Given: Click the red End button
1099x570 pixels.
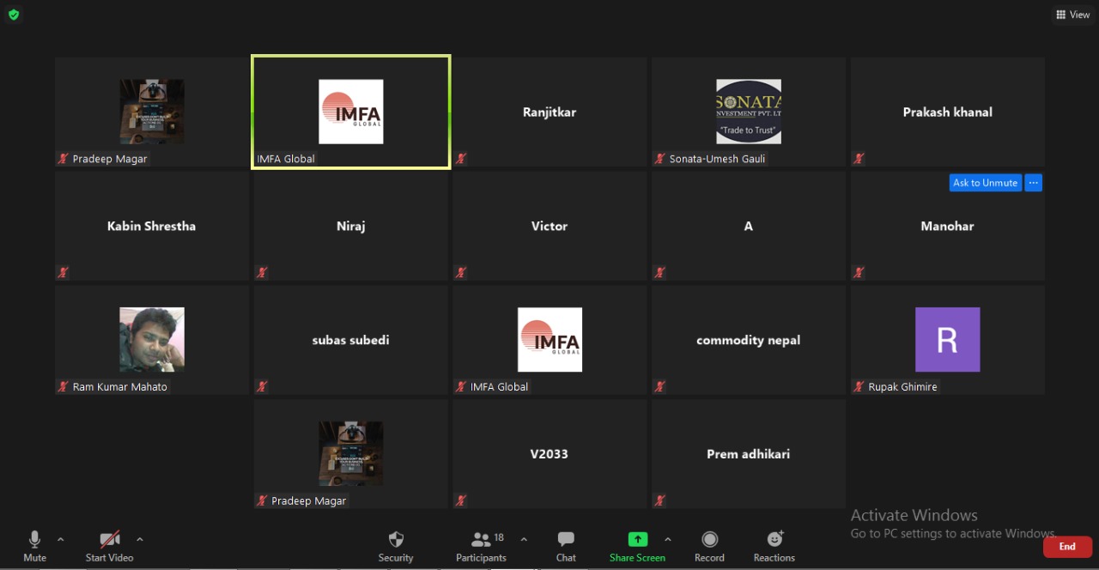Looking at the screenshot, I should pyautogui.click(x=1067, y=547).
